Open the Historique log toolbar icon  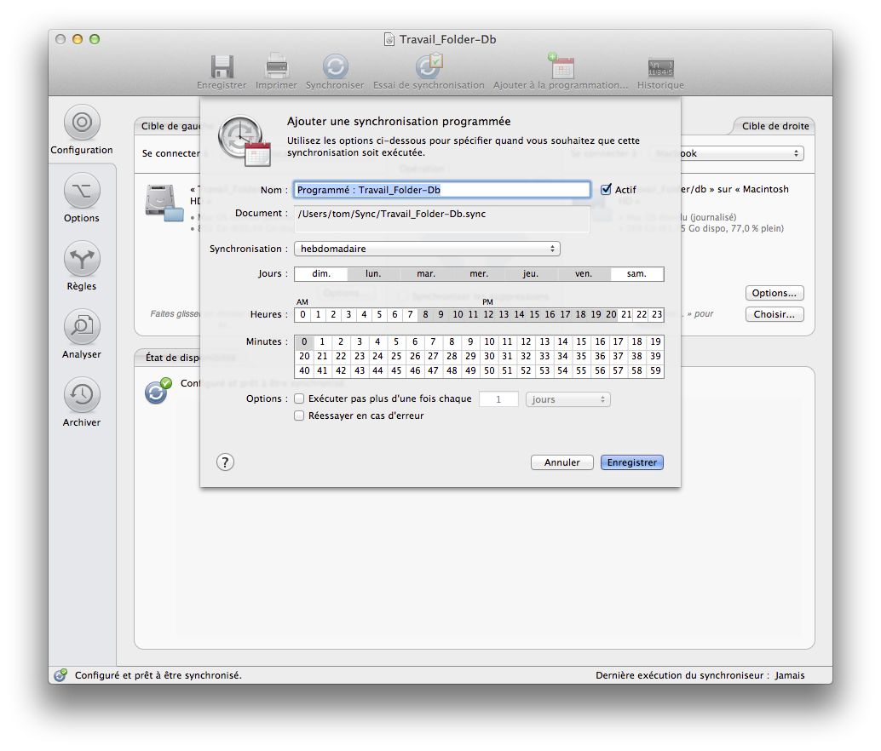(661, 68)
